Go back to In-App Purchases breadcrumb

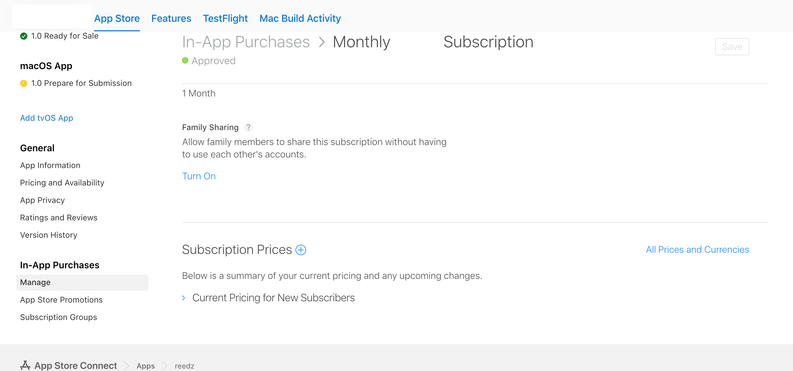pyautogui.click(x=246, y=42)
